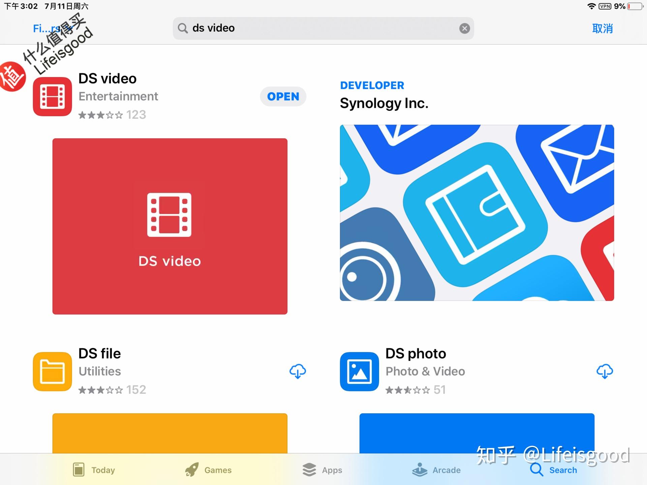Screen dimensions: 647x485
Task: Open the Synology developer banner image
Action: click(x=477, y=213)
